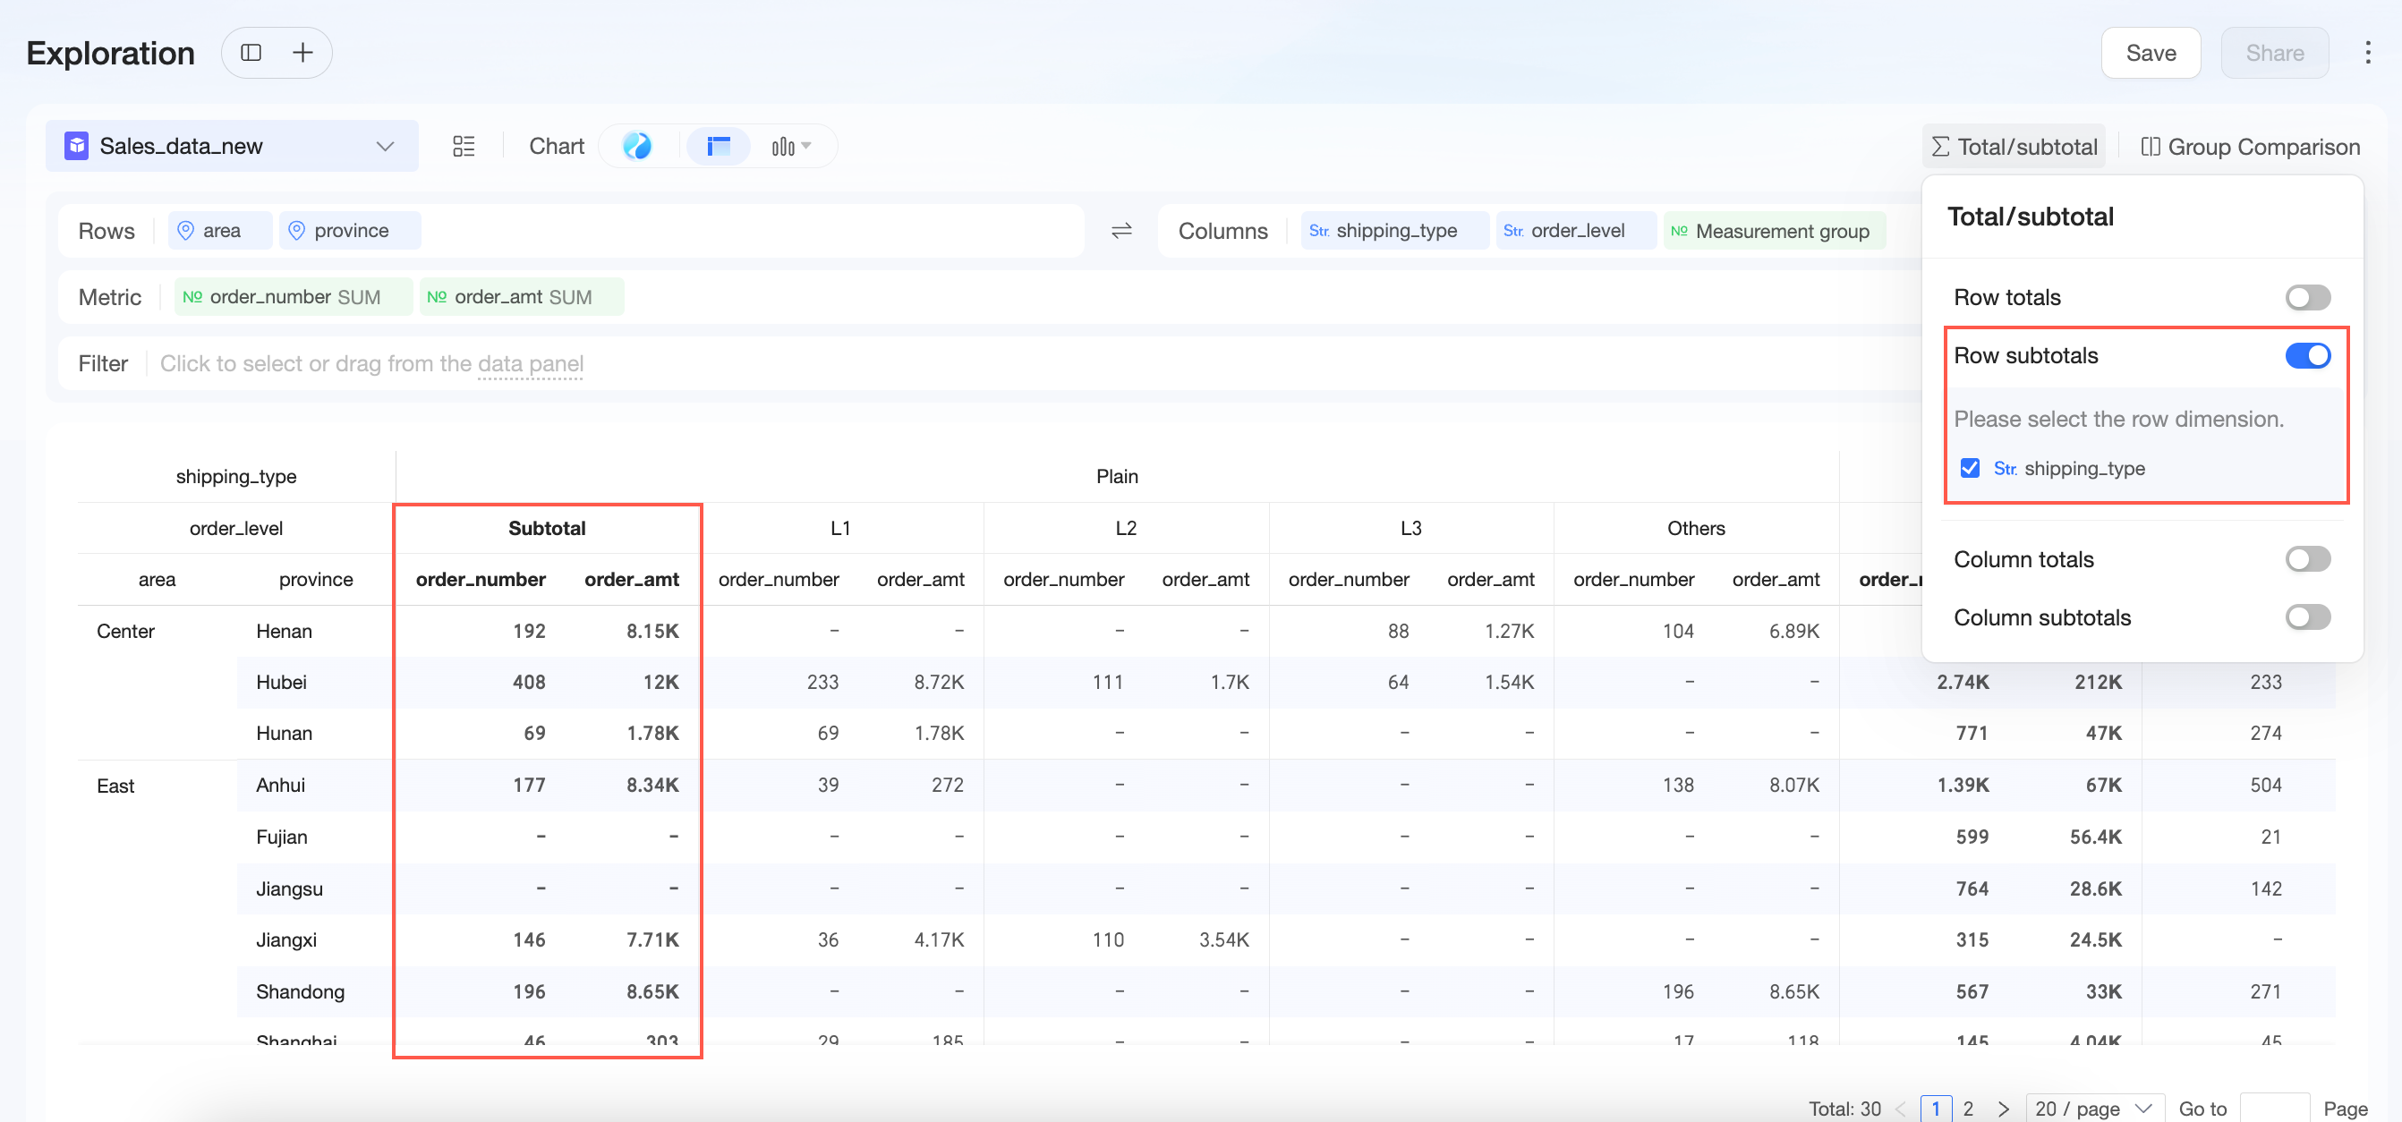Go to previous page arrow

tap(1900, 1108)
